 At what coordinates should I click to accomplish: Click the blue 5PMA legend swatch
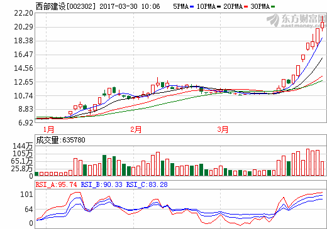[192, 7]
